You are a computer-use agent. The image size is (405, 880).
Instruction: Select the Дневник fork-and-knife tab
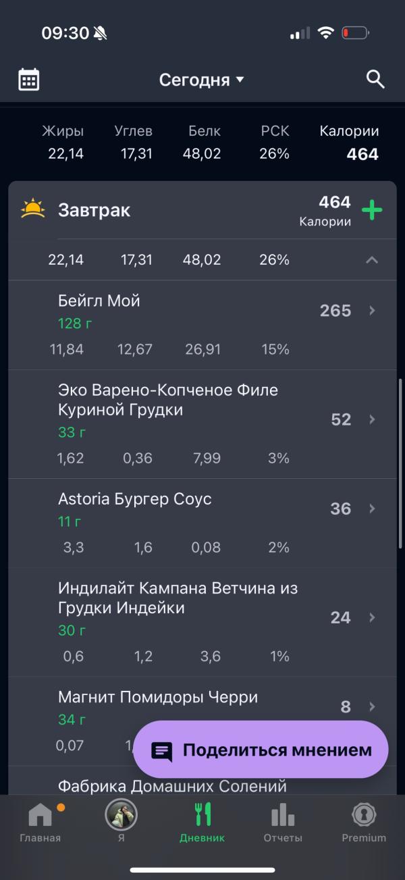tap(202, 822)
